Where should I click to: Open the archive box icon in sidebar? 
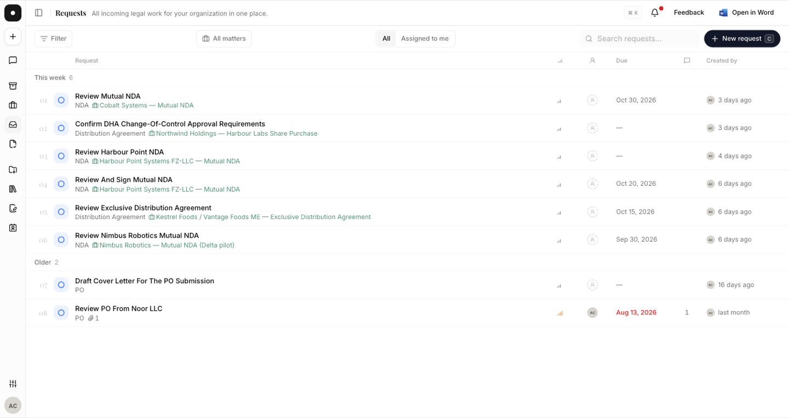click(13, 86)
